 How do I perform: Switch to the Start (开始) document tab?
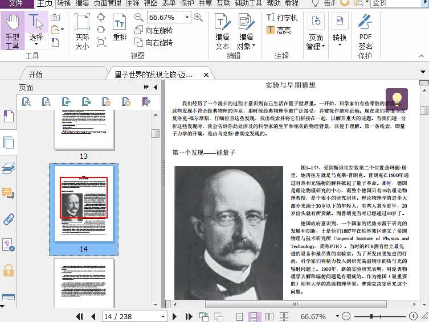[x=35, y=75]
